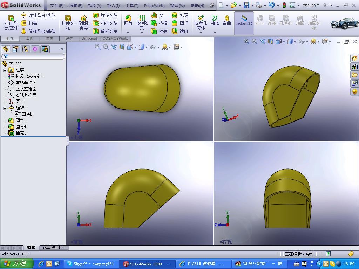359x269 pixels.
Task: Open the Hole Wizard tool (异型孔向导)
Action: tap(84, 23)
